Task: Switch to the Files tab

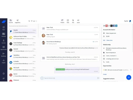Action: [x=73, y=21]
